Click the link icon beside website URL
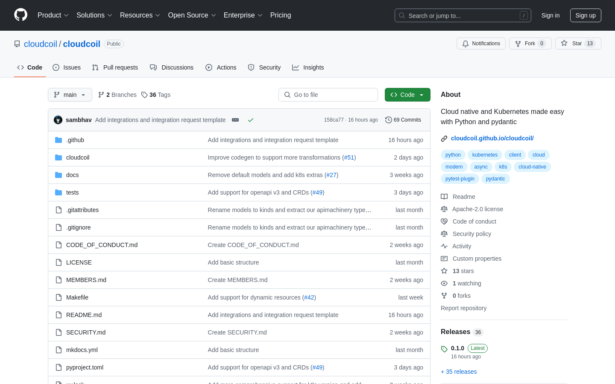Viewport: 615px width, 384px height. click(444, 138)
